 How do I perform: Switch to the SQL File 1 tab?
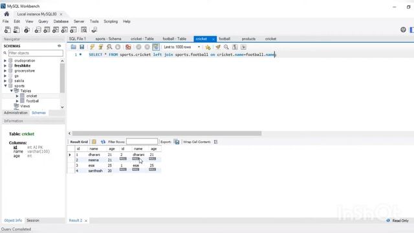pos(78,39)
